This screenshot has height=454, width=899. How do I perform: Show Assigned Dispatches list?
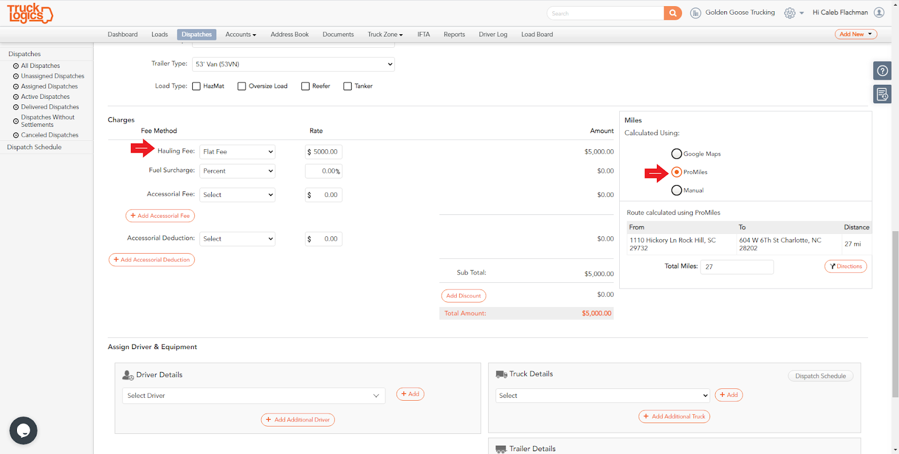click(49, 86)
